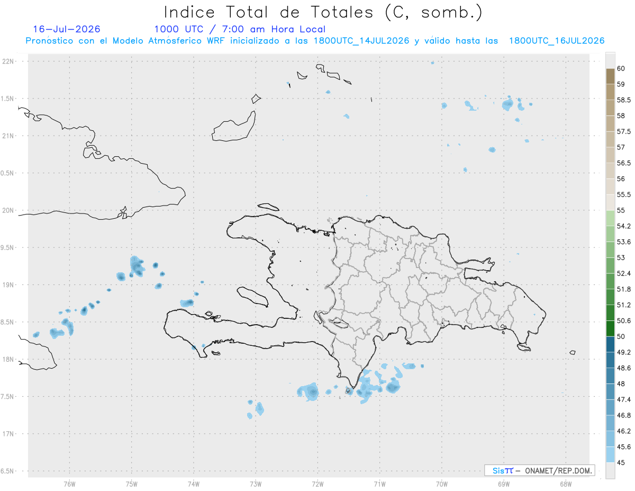Click the color bar label '53.6'
The height and width of the screenshot is (491, 635).
pyautogui.click(x=624, y=242)
